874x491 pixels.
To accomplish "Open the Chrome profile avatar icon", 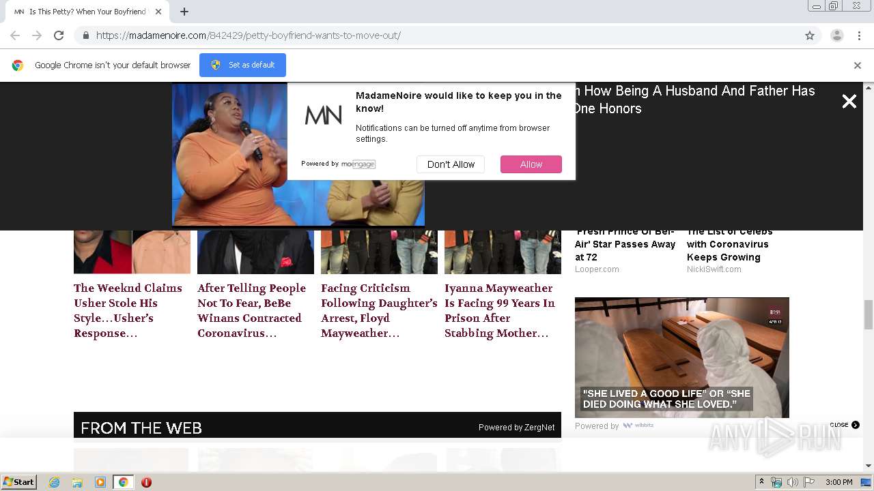I will tap(836, 35).
